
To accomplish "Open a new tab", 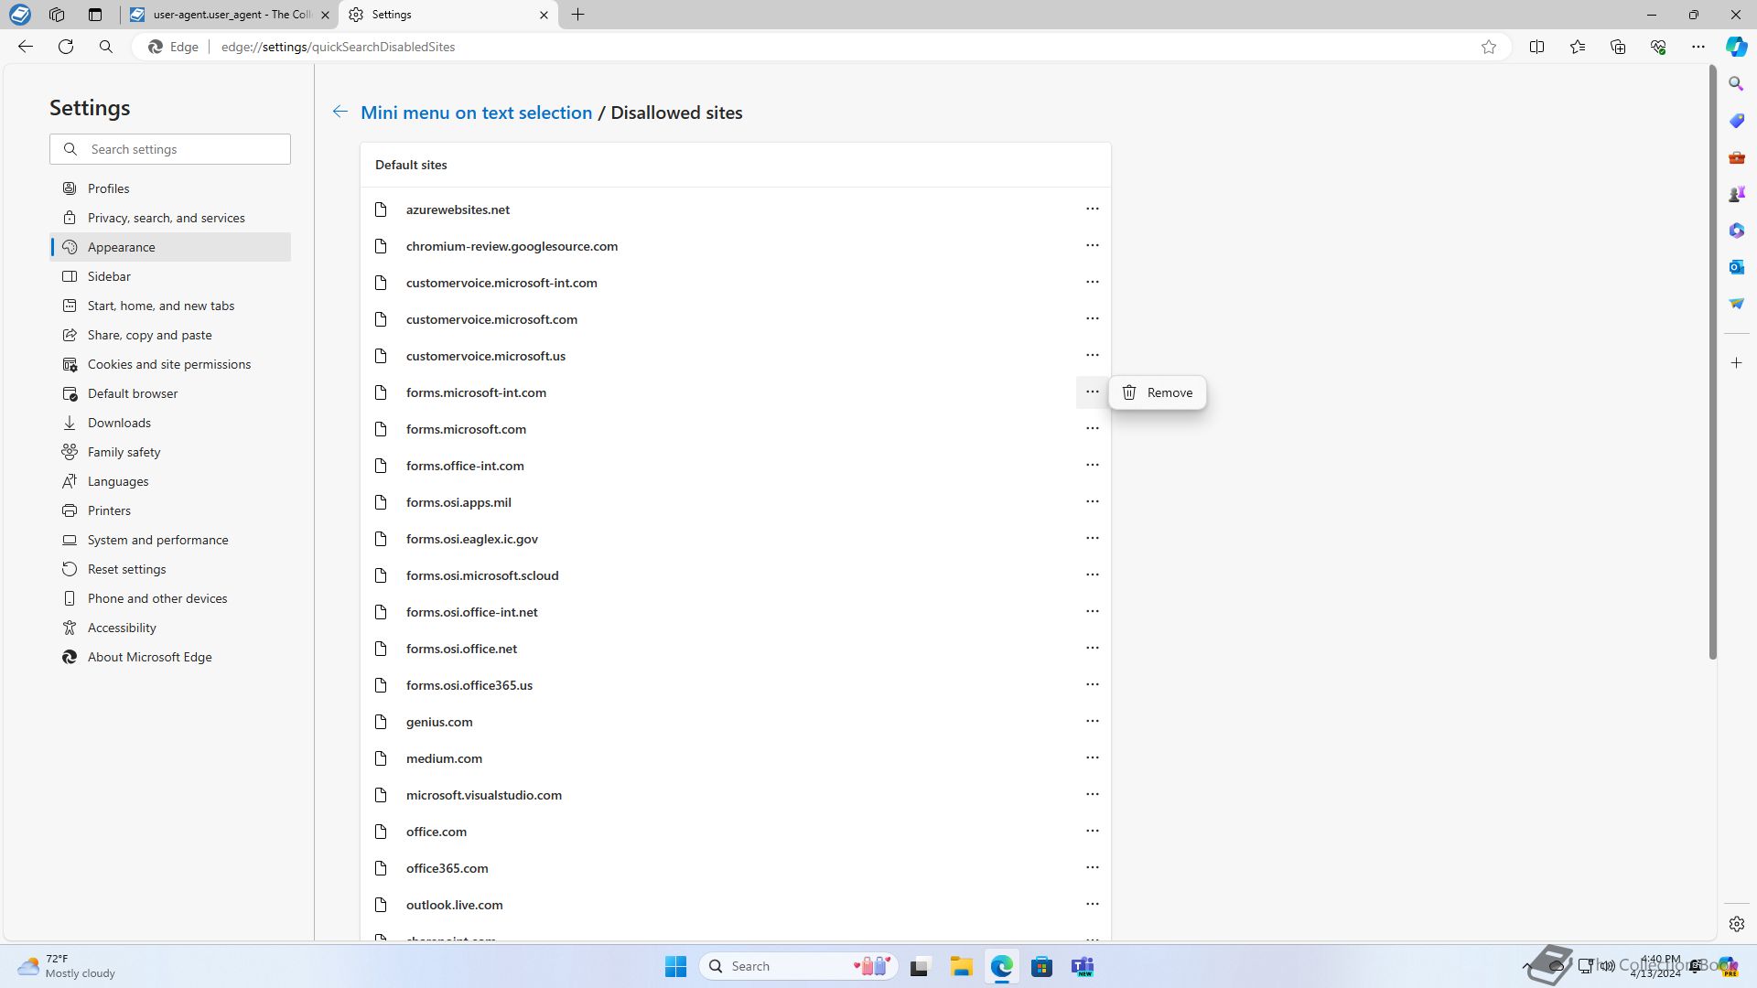I will [x=577, y=15].
